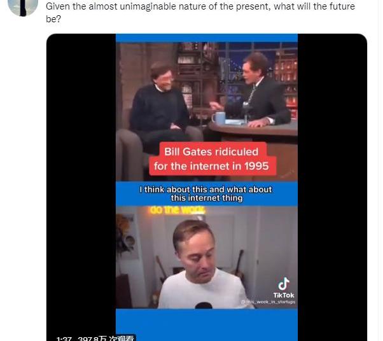Click the right black letterbox area of video
Image resolution: width=383 pixels, height=341 pixels.
click(332, 186)
